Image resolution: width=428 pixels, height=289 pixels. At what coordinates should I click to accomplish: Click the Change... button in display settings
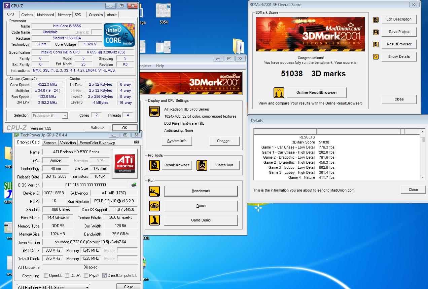pos(224,141)
